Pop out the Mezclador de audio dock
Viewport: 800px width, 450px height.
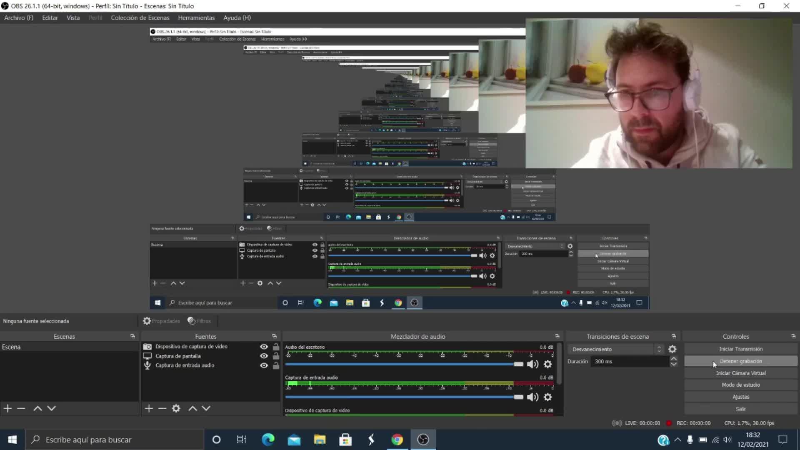pos(557,336)
